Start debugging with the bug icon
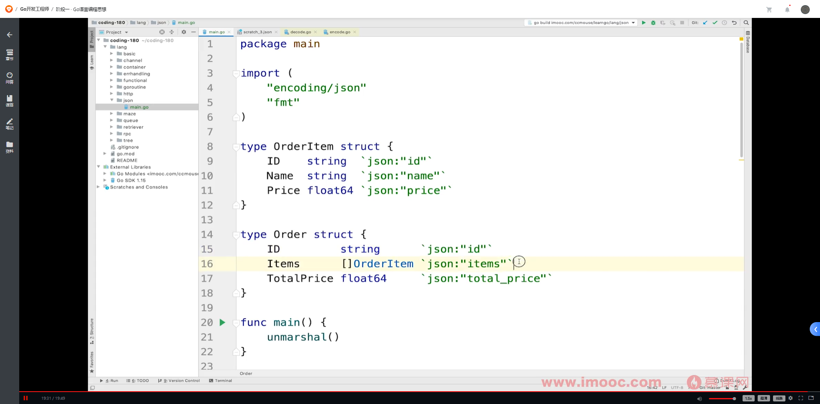820x404 pixels. tap(653, 23)
